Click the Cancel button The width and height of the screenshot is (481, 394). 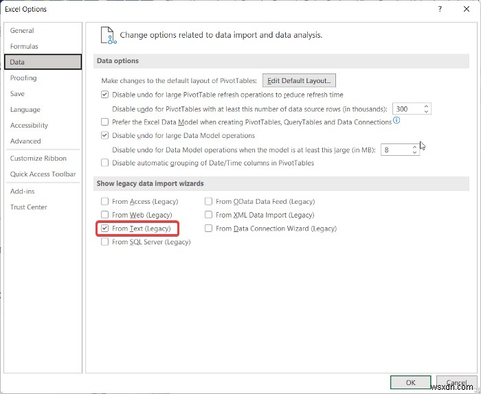(456, 382)
